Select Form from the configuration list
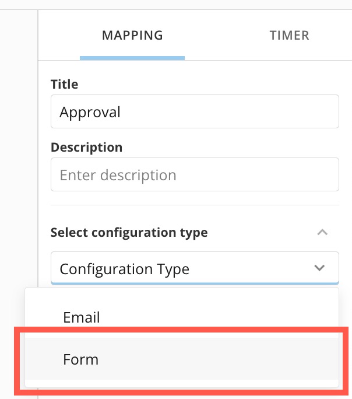The image size is (352, 399). tap(81, 359)
